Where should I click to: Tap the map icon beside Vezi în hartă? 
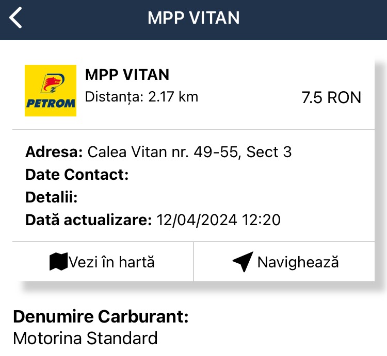[x=58, y=261]
